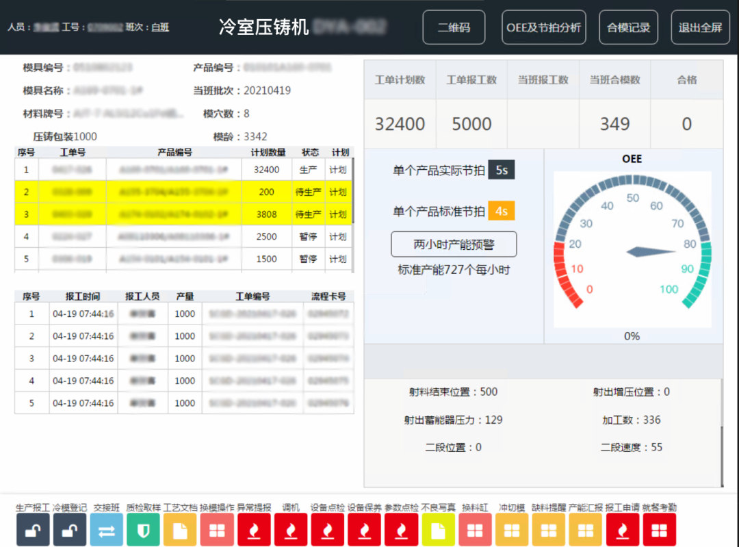Open the 就餐考勤 meal attendance icon
The height and width of the screenshot is (547, 739).
click(x=659, y=529)
